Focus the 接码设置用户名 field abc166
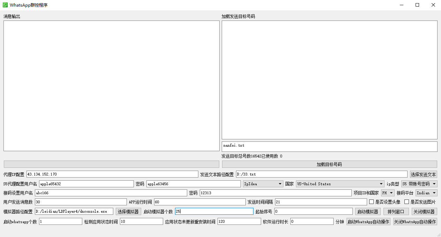 coord(111,193)
